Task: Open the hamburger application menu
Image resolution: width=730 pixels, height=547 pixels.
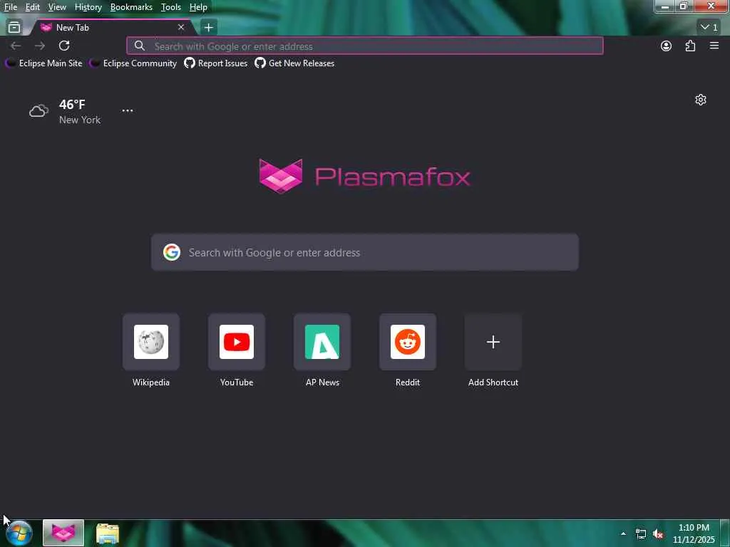Action: coord(714,46)
